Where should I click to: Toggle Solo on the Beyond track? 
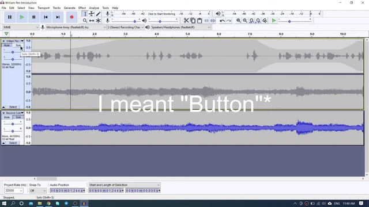point(18,117)
